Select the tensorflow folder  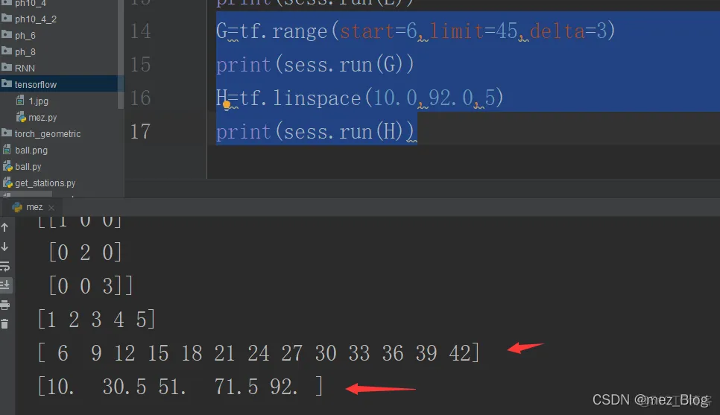tap(35, 84)
